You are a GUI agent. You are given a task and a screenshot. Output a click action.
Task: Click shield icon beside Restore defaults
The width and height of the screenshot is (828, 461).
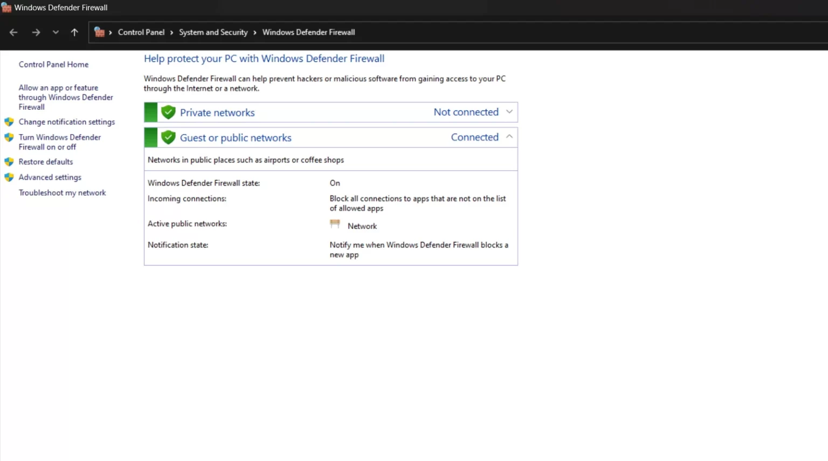click(x=9, y=162)
